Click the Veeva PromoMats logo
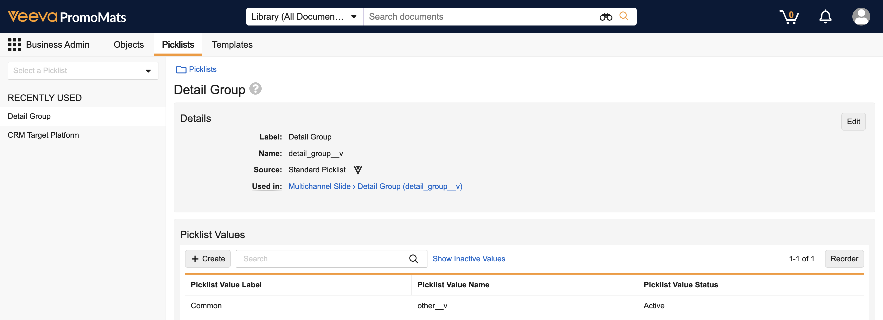883x320 pixels. [67, 16]
